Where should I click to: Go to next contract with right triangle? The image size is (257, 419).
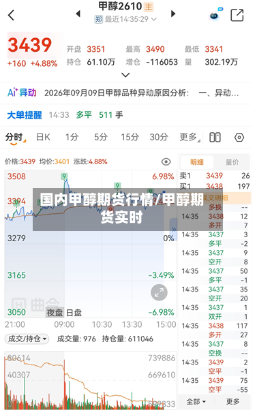click(173, 14)
